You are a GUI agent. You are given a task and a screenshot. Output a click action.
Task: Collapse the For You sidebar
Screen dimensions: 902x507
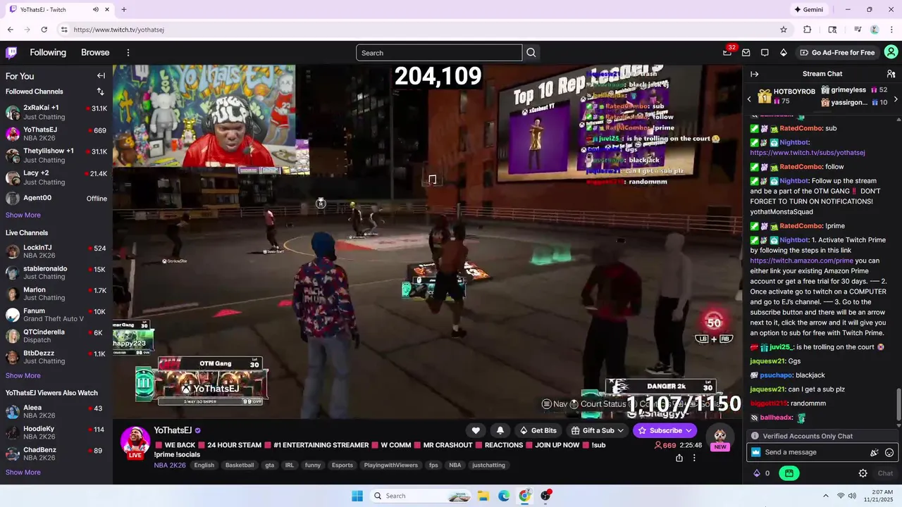coord(101,76)
